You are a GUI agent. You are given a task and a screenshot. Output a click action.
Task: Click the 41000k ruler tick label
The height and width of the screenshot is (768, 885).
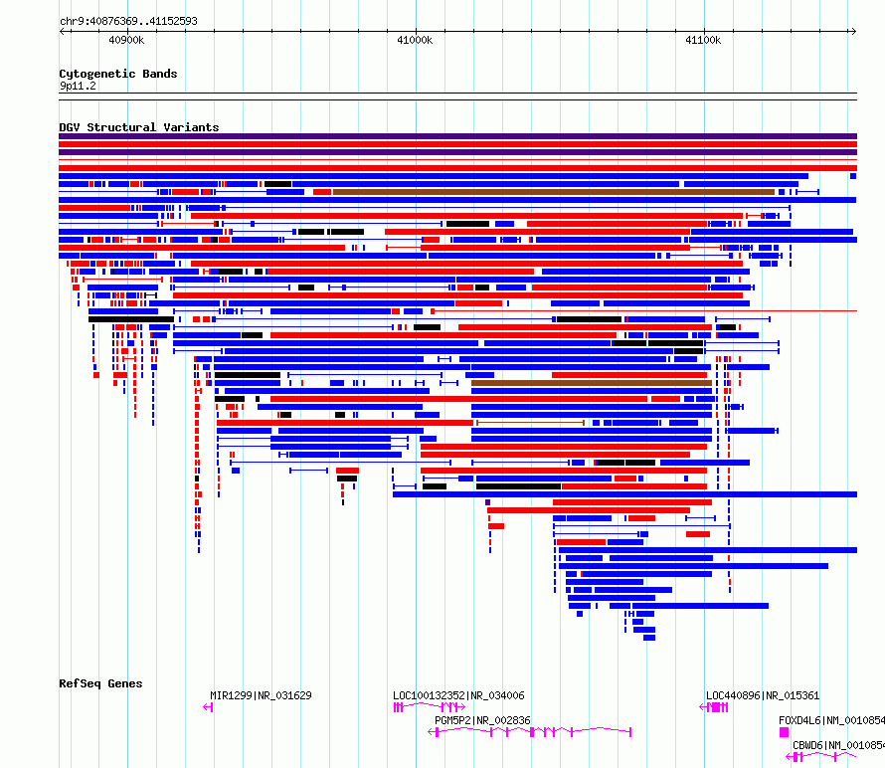click(415, 40)
